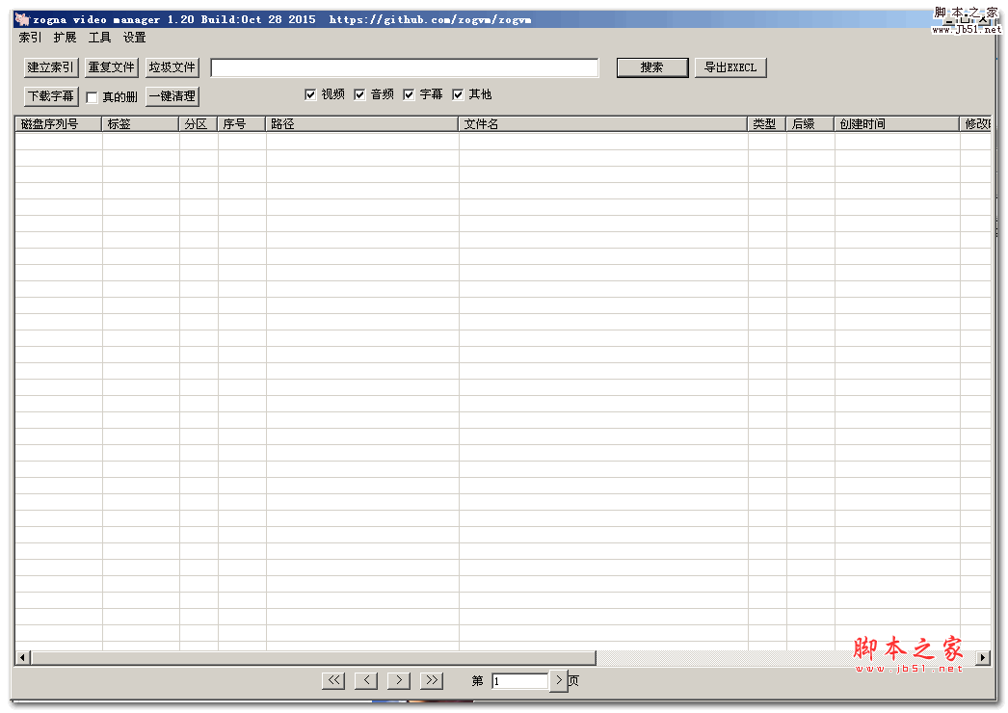
Task: Click the horizontal scrollbar left arrow
Action: point(22,657)
